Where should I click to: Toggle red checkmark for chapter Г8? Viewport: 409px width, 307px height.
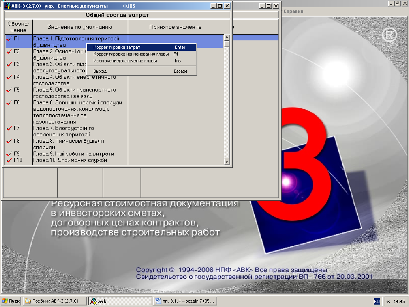point(10,141)
